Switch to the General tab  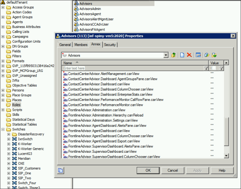65,45
